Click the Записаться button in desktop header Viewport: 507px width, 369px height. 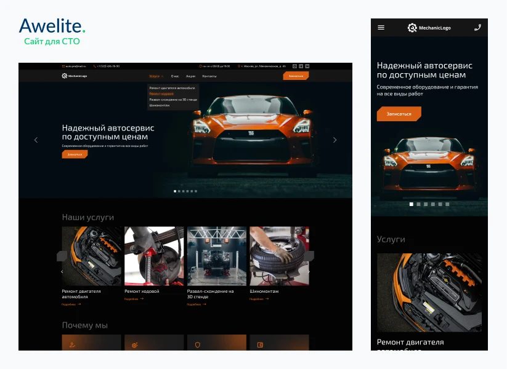[296, 76]
